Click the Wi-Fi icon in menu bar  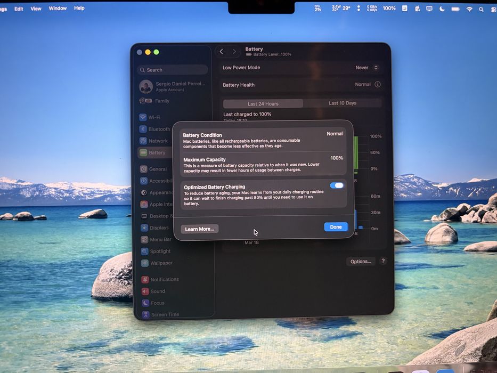click(x=469, y=9)
